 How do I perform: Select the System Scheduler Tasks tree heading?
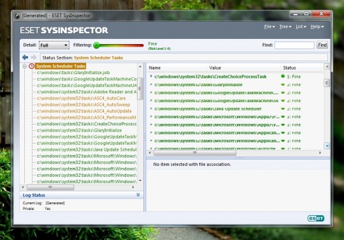point(61,66)
